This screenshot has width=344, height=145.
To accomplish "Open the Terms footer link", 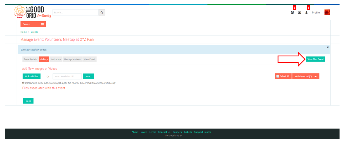I will [x=152, y=132].
